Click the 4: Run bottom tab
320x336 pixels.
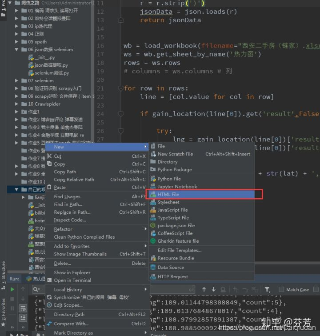pos(20,334)
